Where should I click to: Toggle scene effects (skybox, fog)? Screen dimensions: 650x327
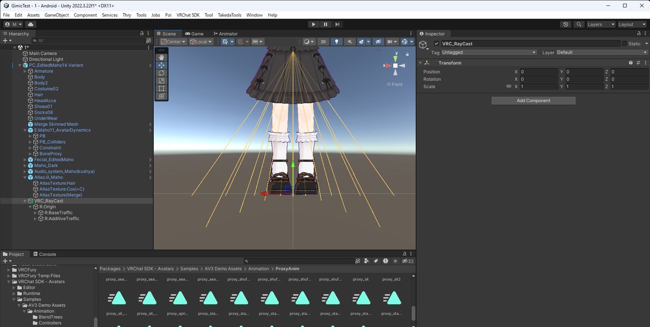coord(362,42)
